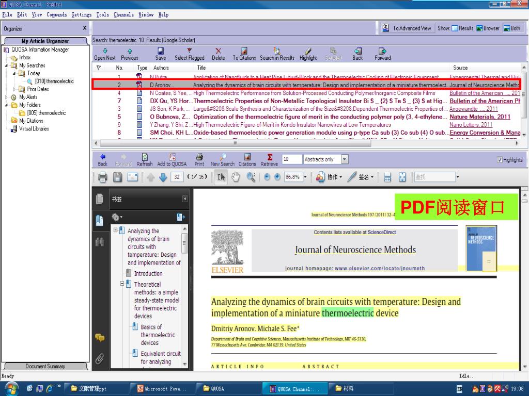
Task: Switch to Microsoft PowerPoint taskbar item
Action: [163, 389]
